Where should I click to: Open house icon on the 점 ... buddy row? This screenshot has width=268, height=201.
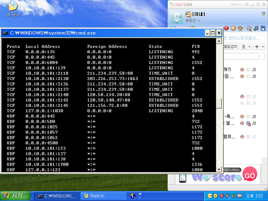(242, 76)
